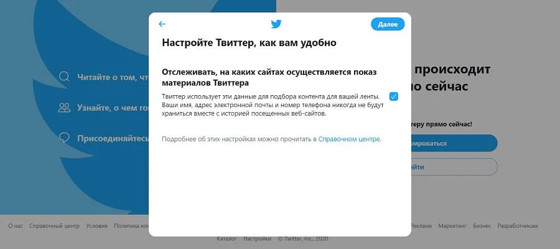Continue with the Далее button
560x249 pixels.
(388, 24)
